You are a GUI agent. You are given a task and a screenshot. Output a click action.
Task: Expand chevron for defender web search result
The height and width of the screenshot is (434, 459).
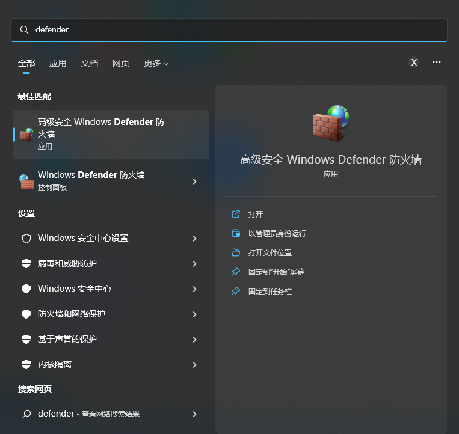[194, 414]
